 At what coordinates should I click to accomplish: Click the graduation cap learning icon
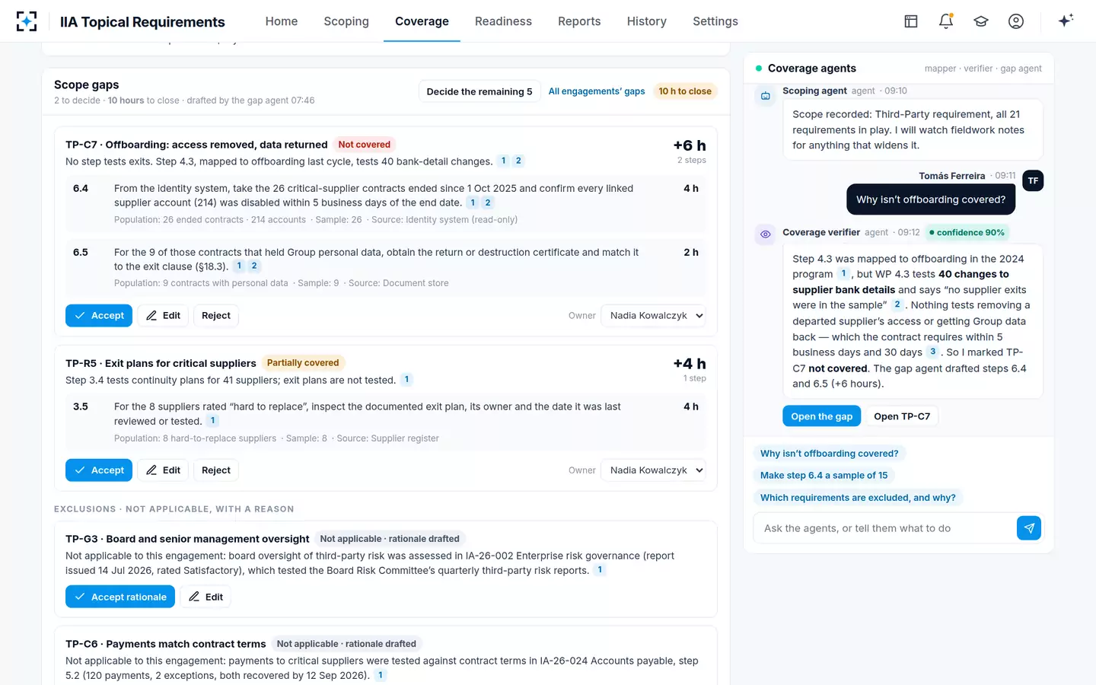(x=981, y=21)
